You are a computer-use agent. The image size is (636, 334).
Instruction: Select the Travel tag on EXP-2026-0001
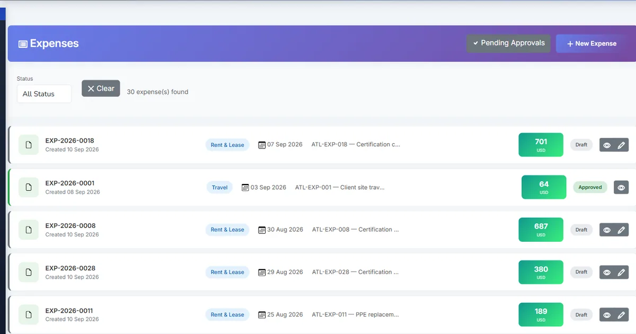tap(219, 187)
